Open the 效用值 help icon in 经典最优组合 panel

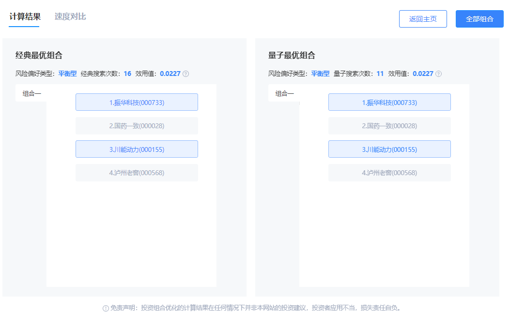[x=185, y=74]
